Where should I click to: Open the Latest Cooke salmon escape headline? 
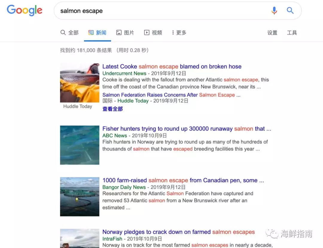[x=172, y=66]
